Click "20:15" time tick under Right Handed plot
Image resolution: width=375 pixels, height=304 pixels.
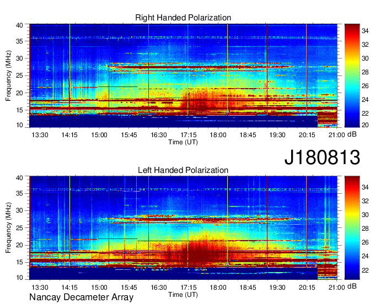(307, 135)
